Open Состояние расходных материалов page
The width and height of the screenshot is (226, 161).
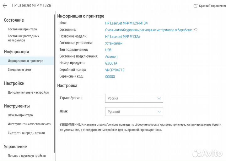point(24,38)
